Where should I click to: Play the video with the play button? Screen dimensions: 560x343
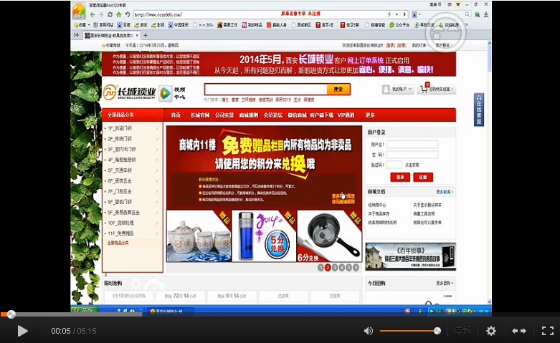coord(22,331)
